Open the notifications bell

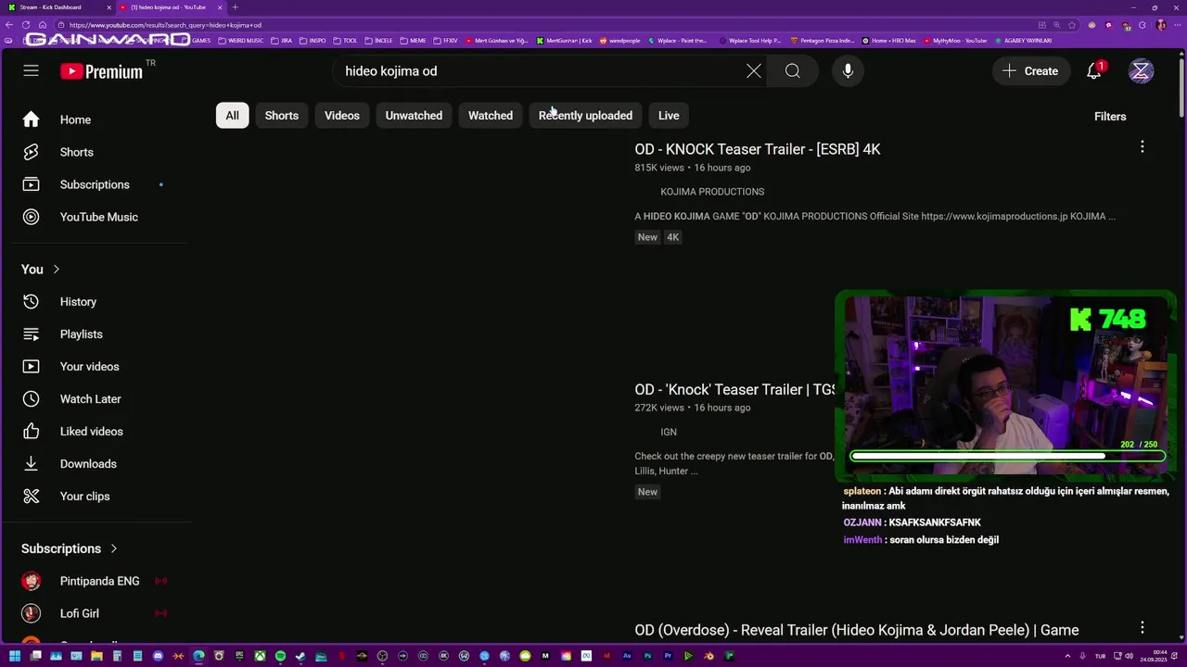point(1094,70)
